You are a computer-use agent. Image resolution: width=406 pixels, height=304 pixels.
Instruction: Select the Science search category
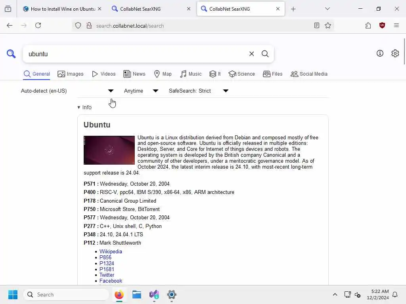click(241, 74)
